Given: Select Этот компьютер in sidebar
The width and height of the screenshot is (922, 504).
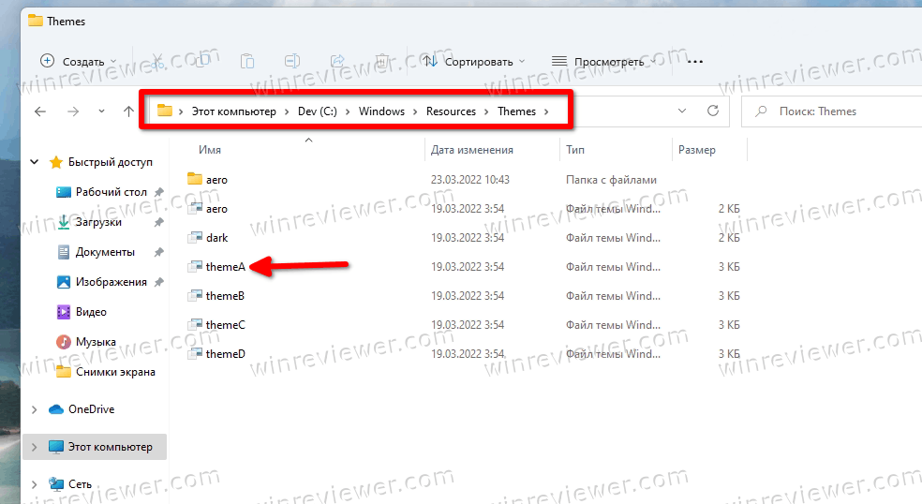Looking at the screenshot, I should [x=100, y=447].
